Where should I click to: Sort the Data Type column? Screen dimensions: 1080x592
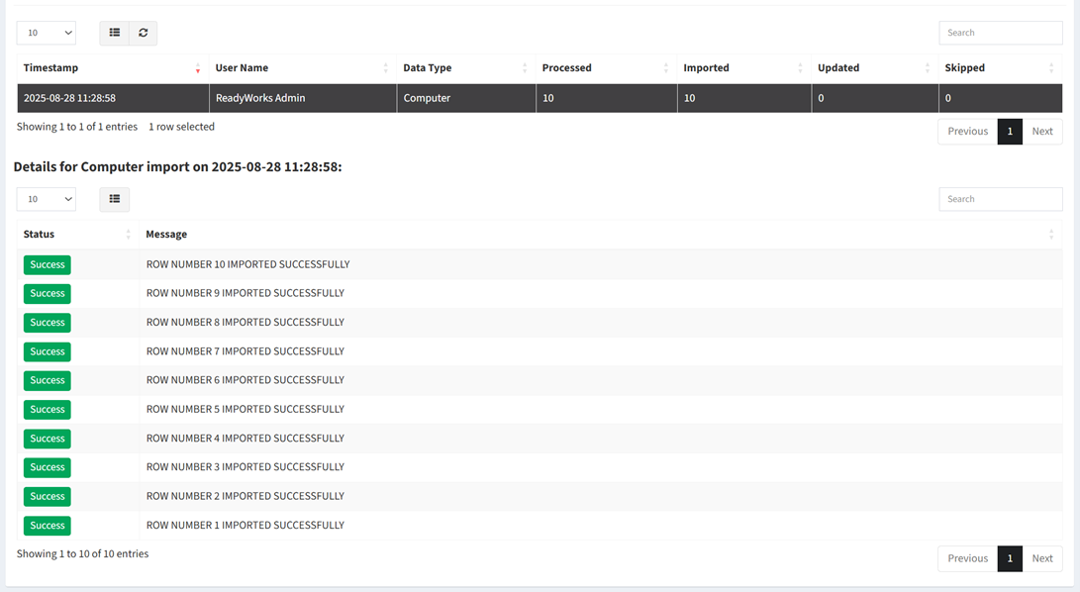pos(525,68)
